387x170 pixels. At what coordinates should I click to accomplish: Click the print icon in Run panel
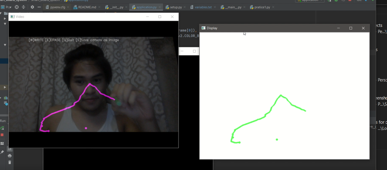(x=10, y=156)
